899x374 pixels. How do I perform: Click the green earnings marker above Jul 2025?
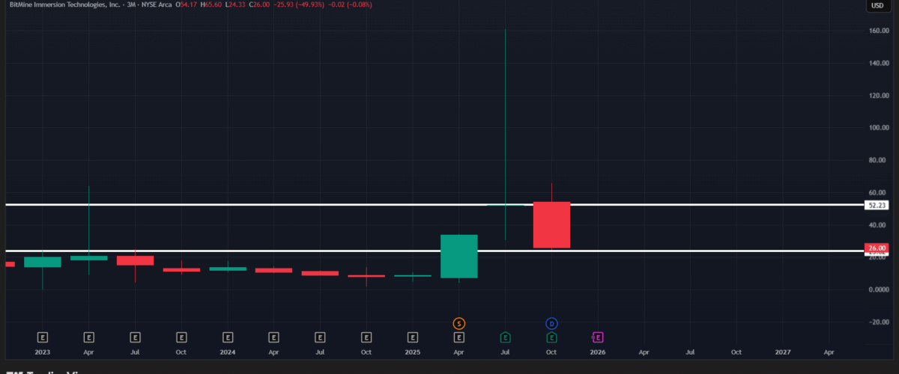(506, 337)
